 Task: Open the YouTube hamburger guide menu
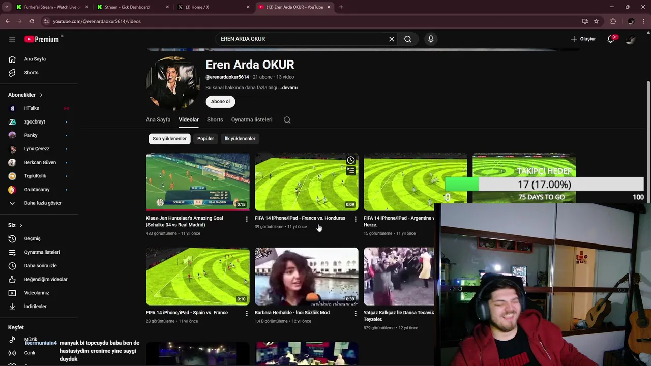(12, 39)
